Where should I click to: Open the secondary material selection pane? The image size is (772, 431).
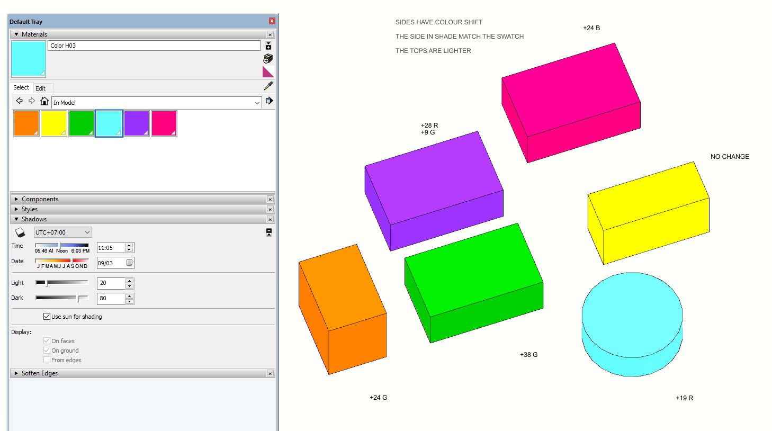click(270, 101)
